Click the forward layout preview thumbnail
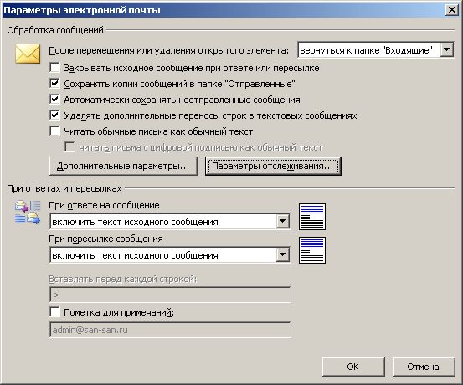Image resolution: width=463 pixels, height=385 pixels. coord(312,250)
